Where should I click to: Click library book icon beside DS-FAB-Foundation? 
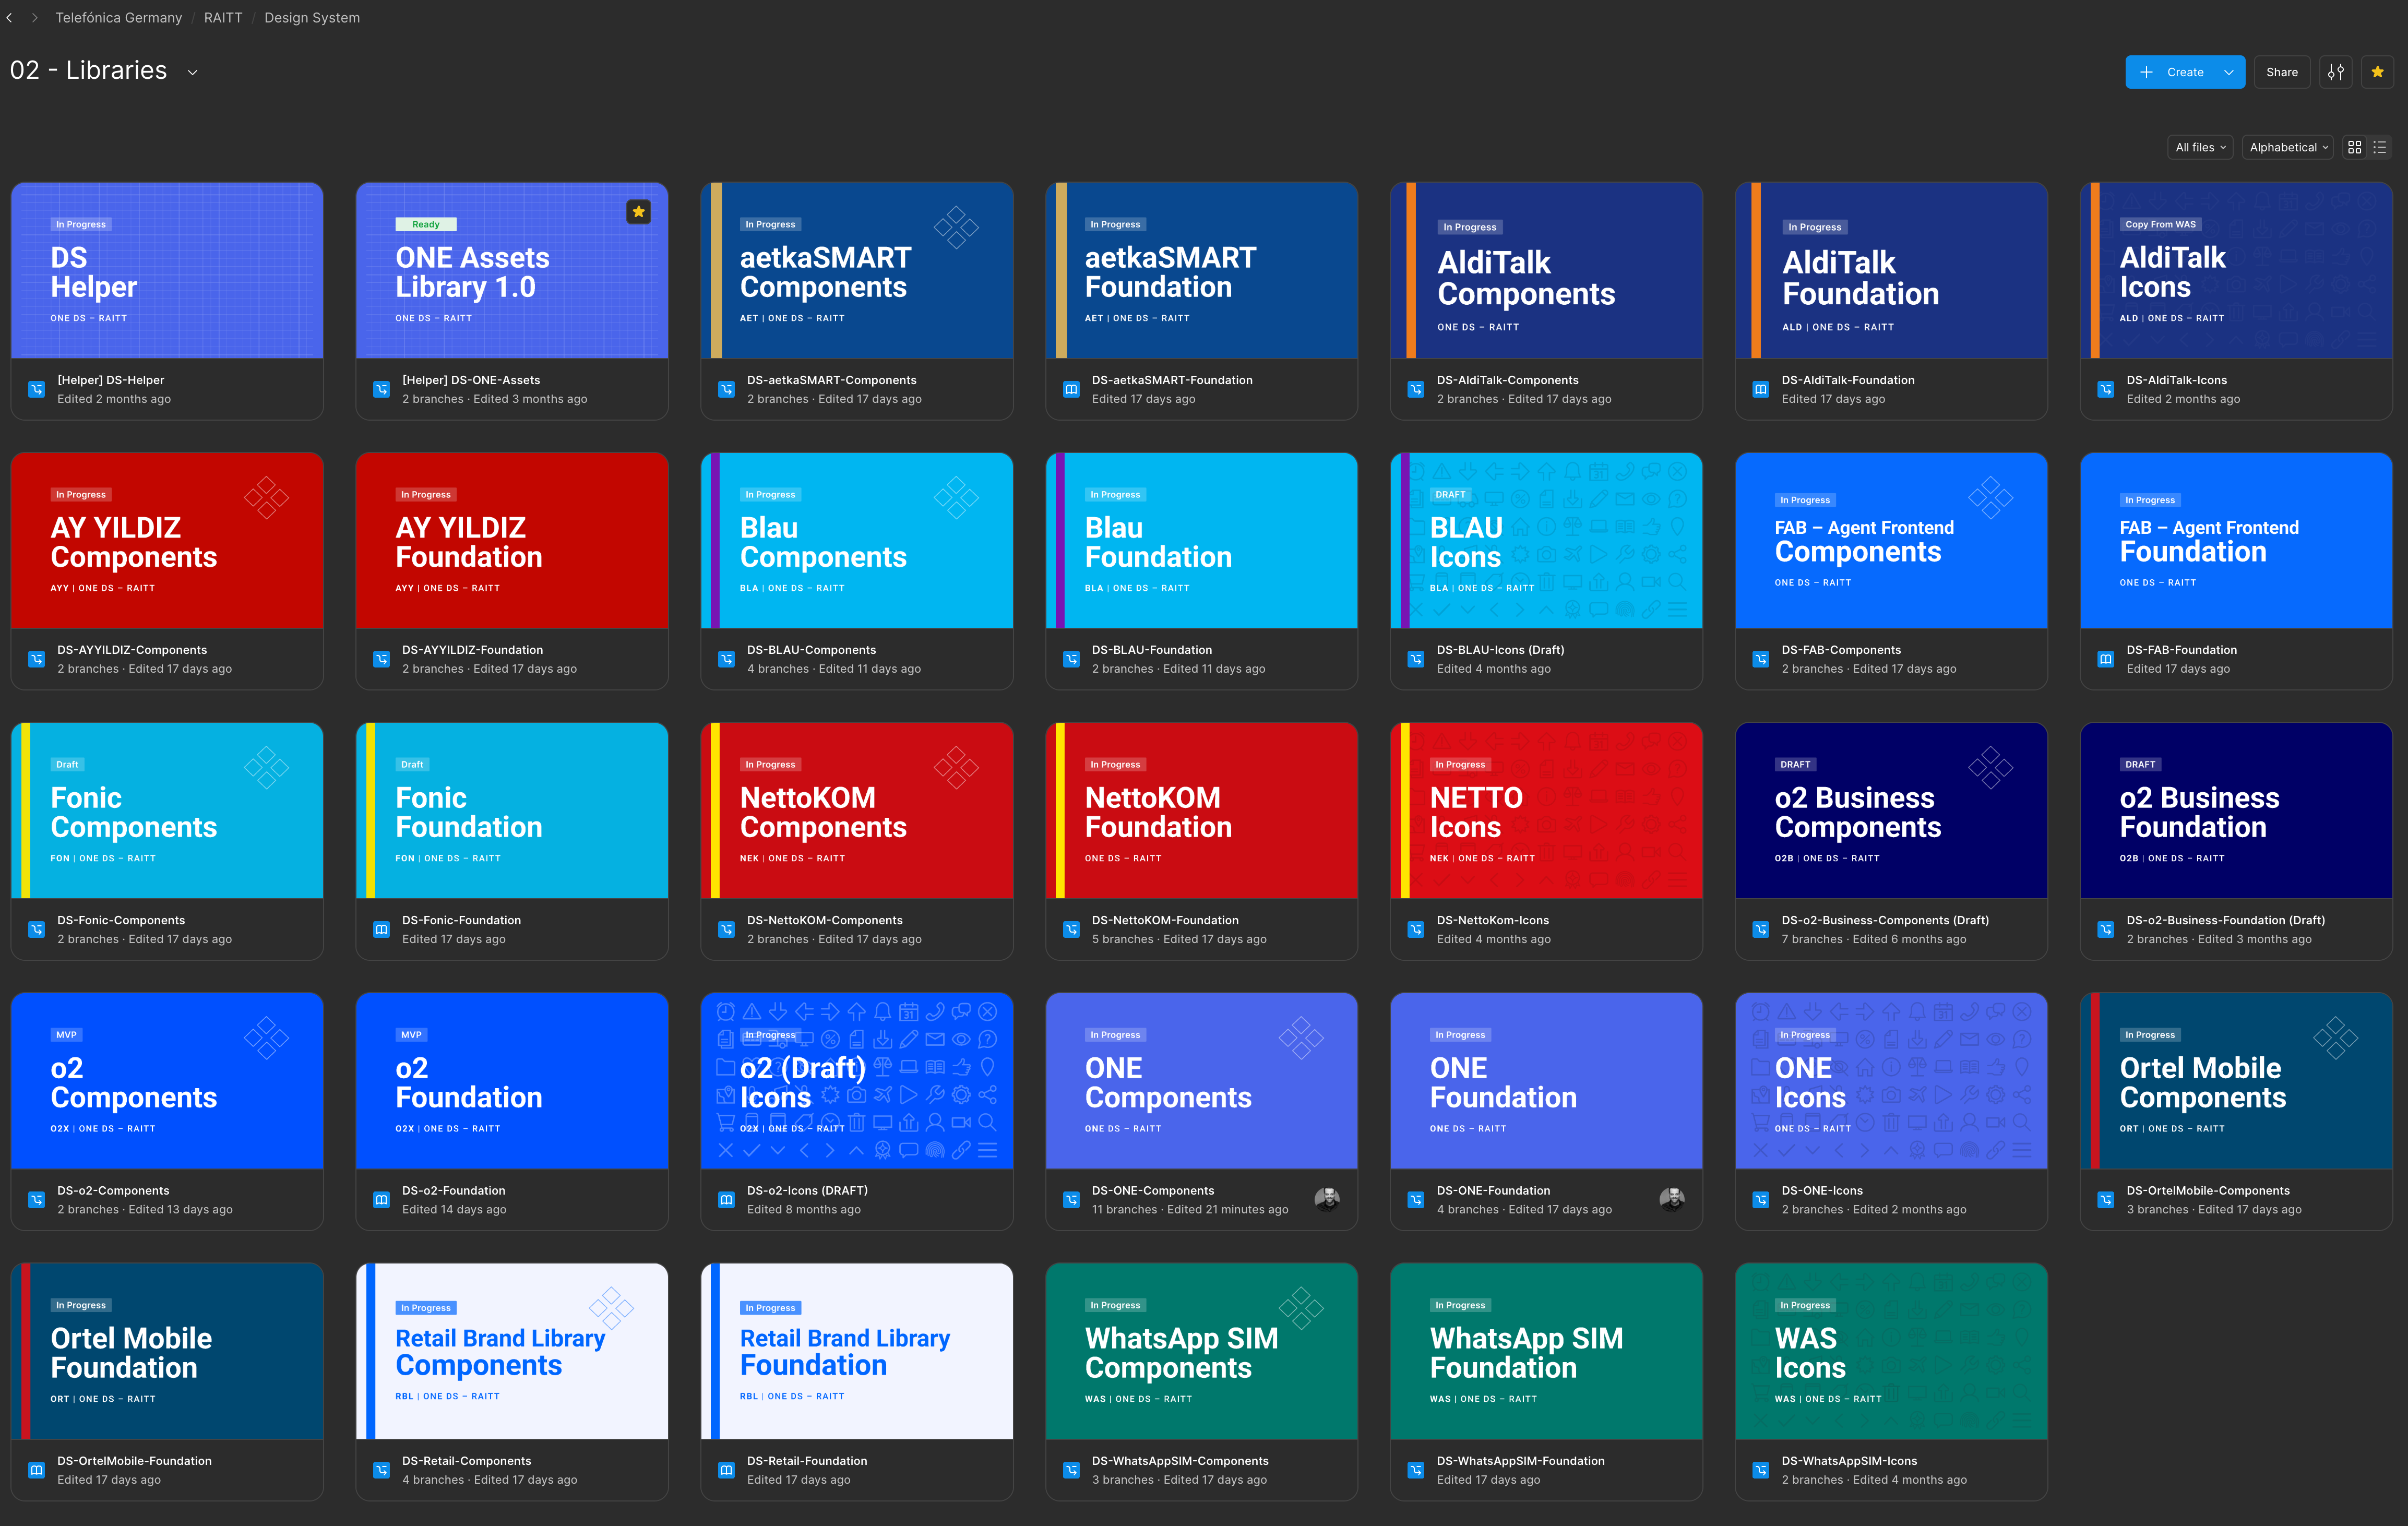(x=2105, y=659)
